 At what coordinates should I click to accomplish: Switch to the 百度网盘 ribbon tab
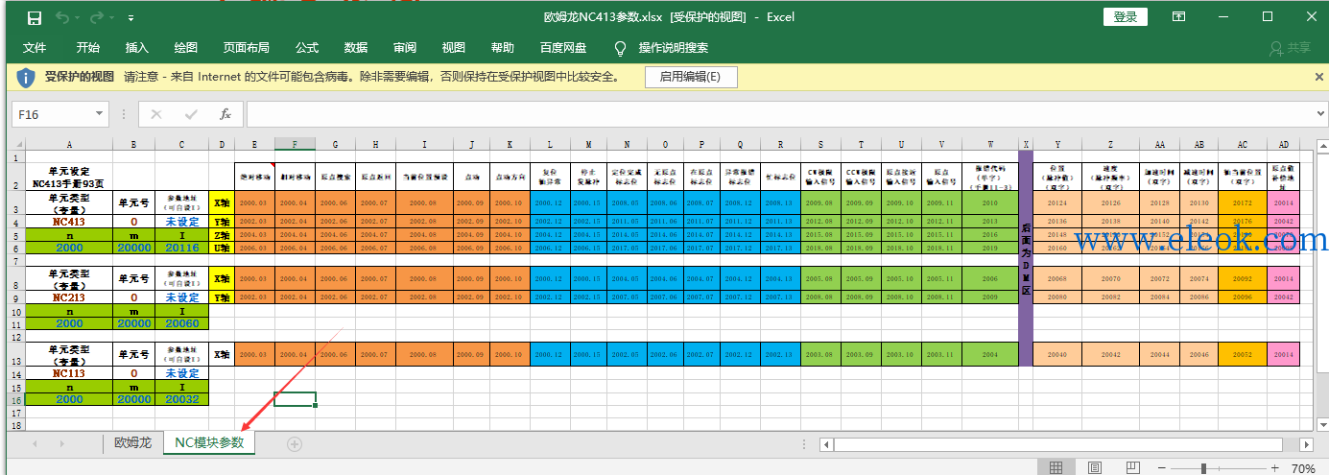[563, 48]
